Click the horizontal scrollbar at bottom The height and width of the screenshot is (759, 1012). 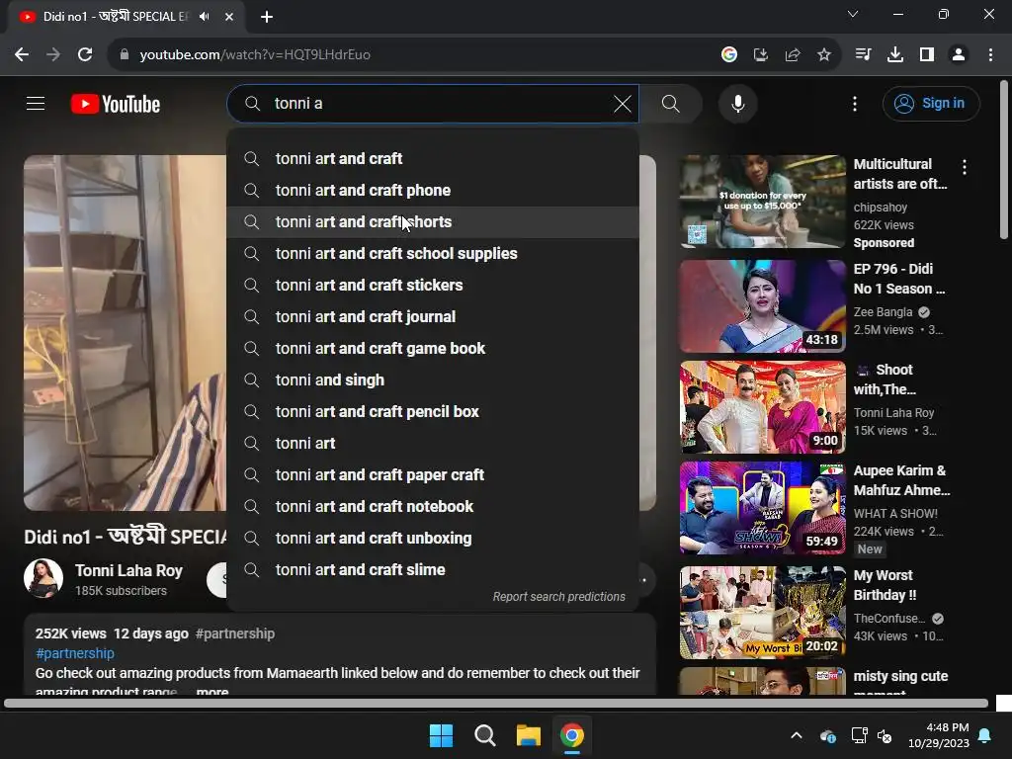pyautogui.click(x=496, y=704)
